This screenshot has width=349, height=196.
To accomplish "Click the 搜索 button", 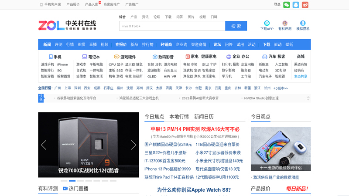I will click(x=236, y=26).
